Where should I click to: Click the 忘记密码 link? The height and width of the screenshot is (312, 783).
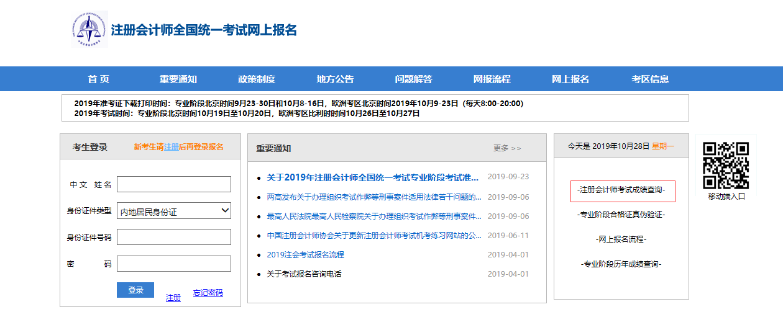pyautogui.click(x=208, y=293)
